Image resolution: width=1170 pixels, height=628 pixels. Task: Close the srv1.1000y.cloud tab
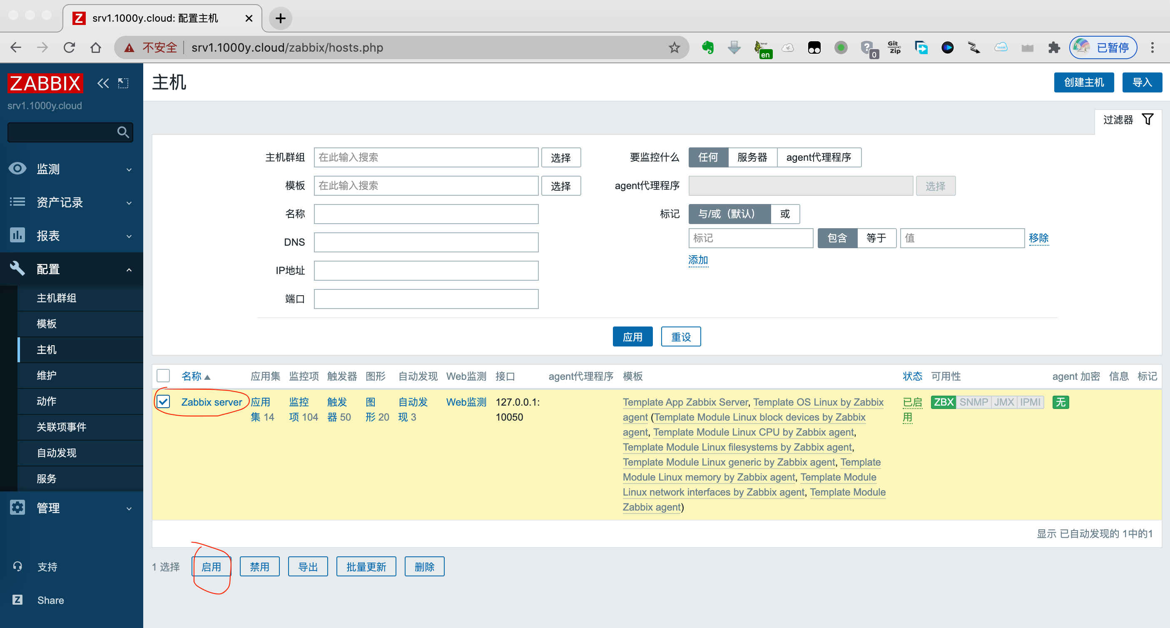tap(249, 19)
